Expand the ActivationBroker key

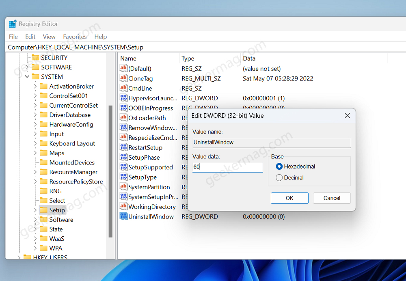tap(35, 86)
